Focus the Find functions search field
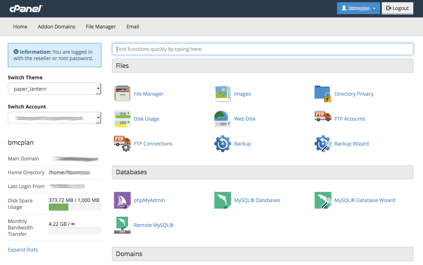423x265 pixels. [x=263, y=49]
